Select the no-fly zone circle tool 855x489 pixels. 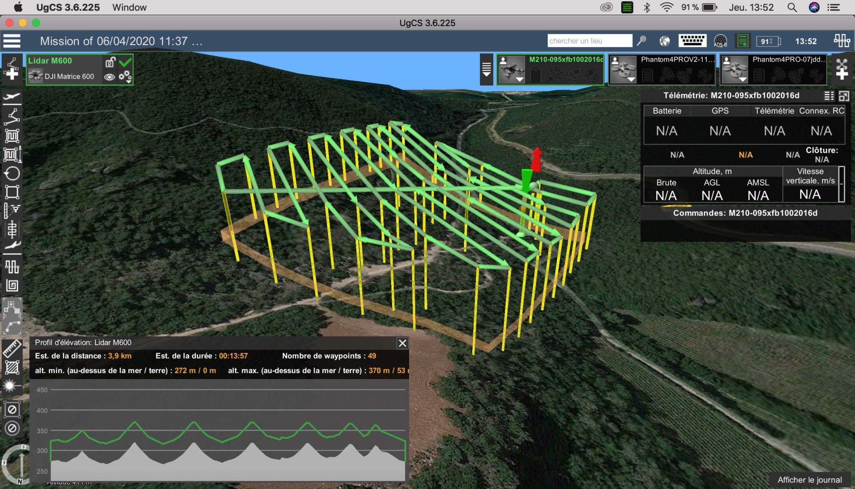(x=12, y=428)
